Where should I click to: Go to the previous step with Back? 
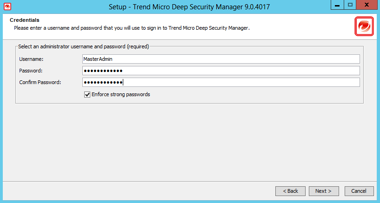[x=290, y=191]
